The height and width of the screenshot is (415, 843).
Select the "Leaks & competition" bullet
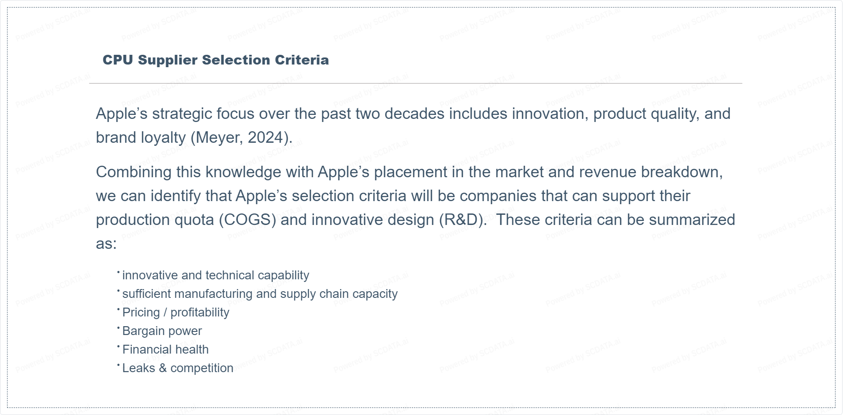pyautogui.click(x=178, y=368)
